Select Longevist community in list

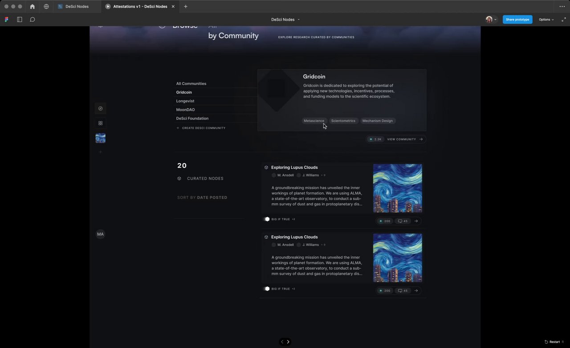point(185,101)
